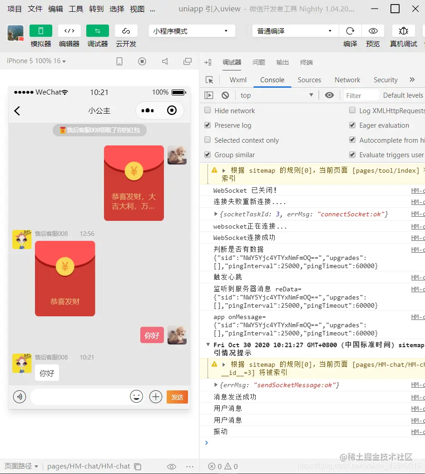Clear the console with the clear icon
This screenshot has width=425, height=474.
(225, 95)
